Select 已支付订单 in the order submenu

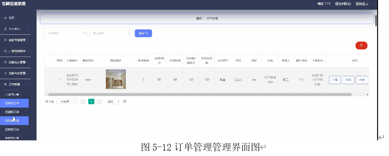pyautogui.click(x=14, y=103)
